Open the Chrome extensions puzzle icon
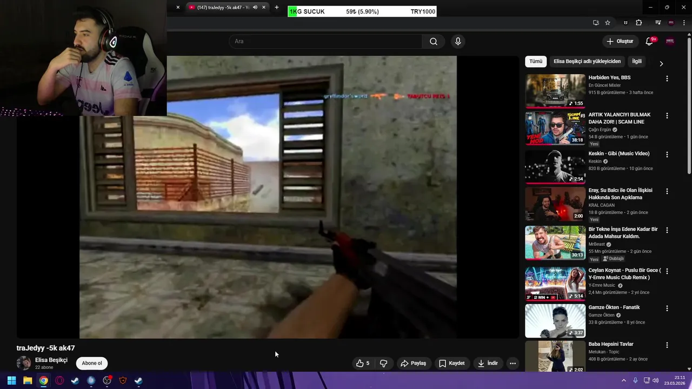692x389 pixels. [639, 23]
